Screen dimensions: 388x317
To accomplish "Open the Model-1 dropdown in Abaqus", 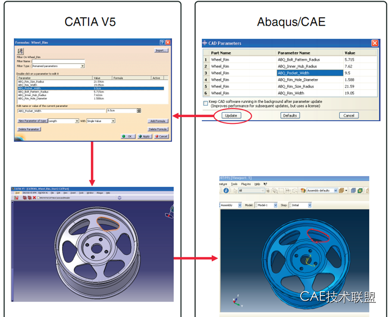I will [276, 205].
